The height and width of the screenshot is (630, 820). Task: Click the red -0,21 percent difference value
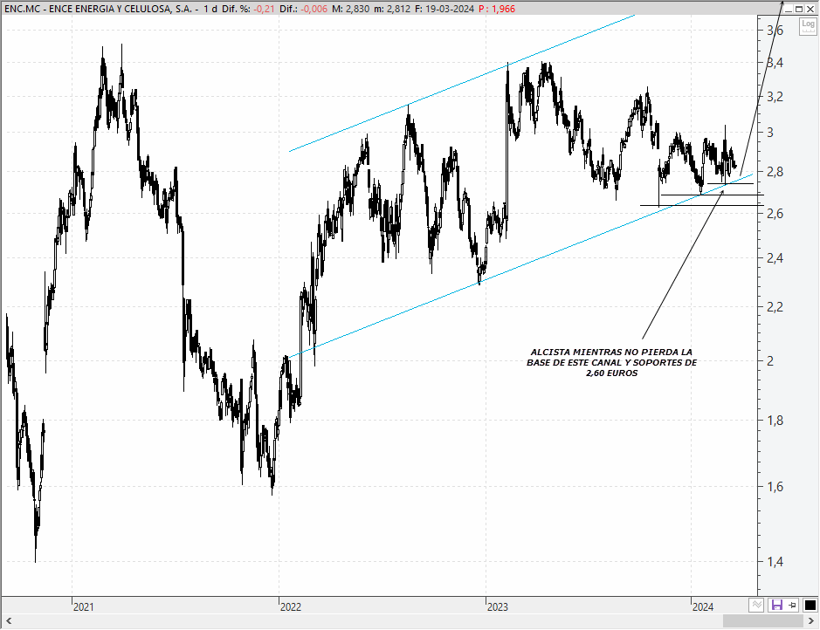(264, 9)
